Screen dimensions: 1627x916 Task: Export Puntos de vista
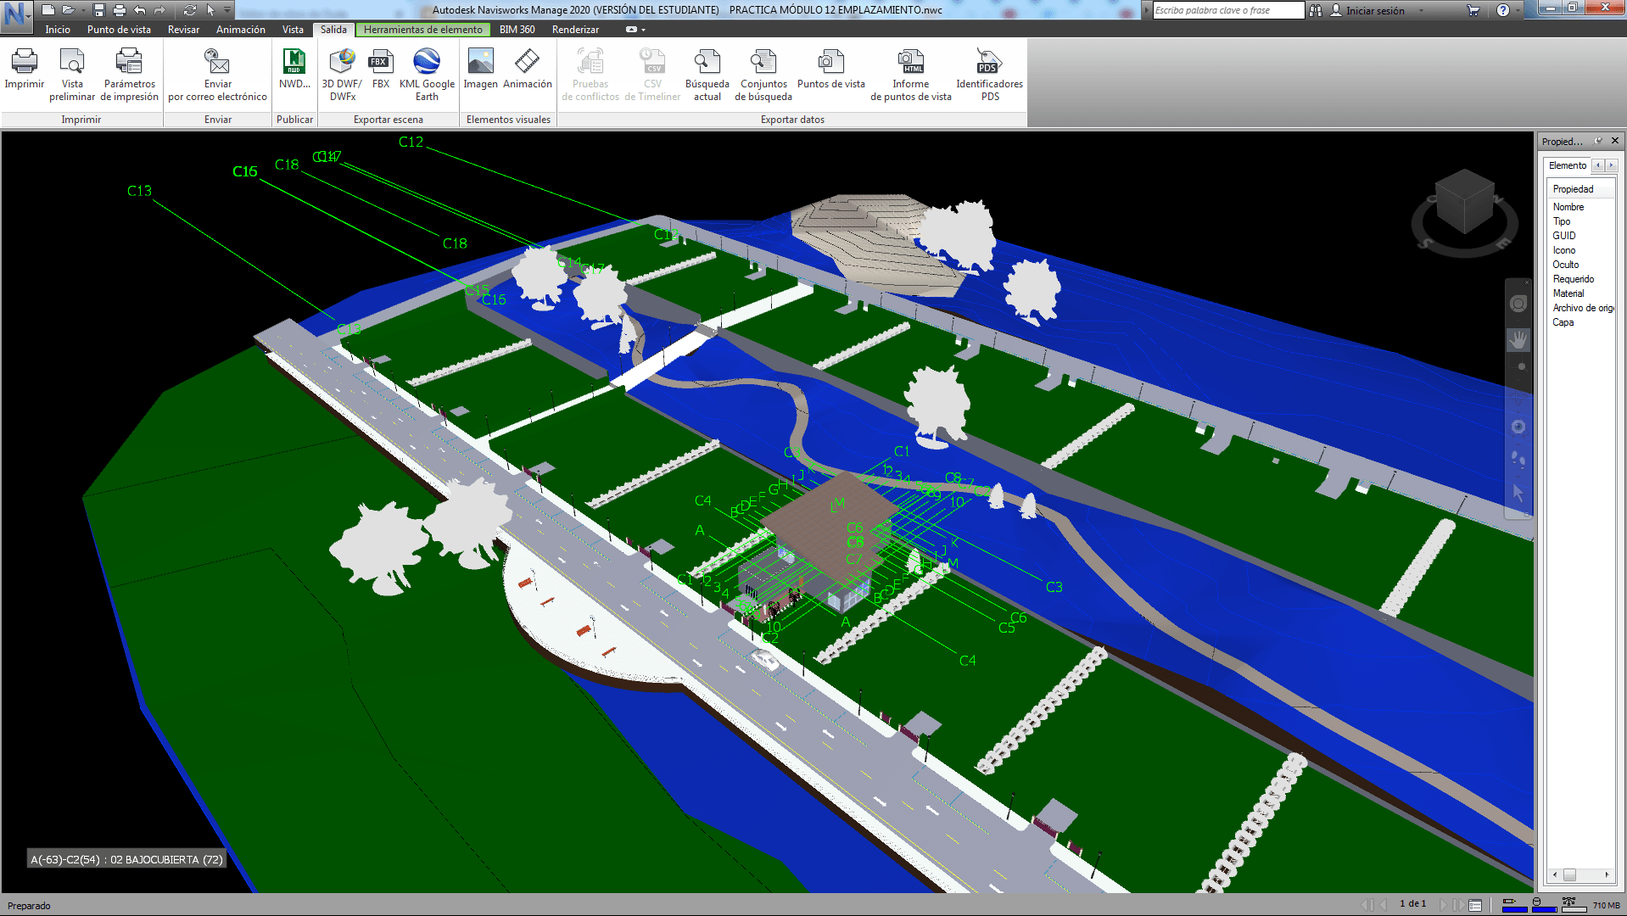tap(830, 68)
